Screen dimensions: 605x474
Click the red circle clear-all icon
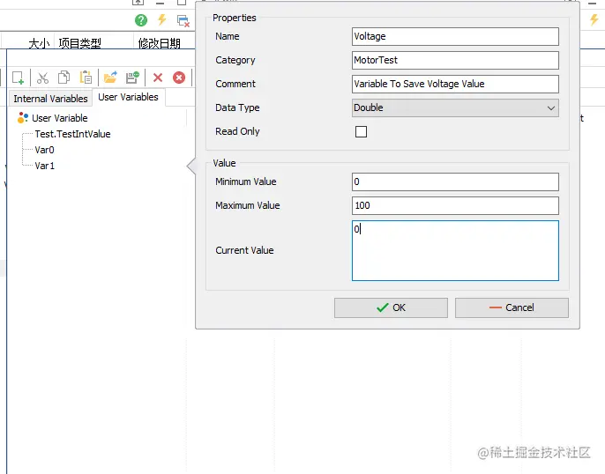[179, 78]
